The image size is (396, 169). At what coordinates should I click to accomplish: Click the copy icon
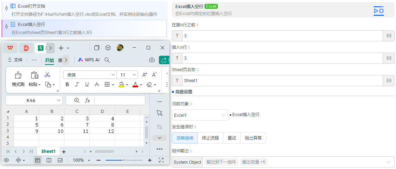[x=48, y=84]
